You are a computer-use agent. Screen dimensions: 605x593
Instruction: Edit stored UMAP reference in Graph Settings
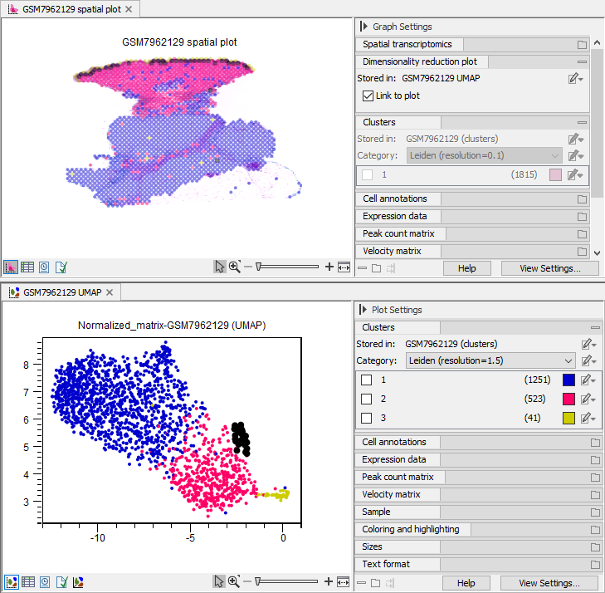575,78
